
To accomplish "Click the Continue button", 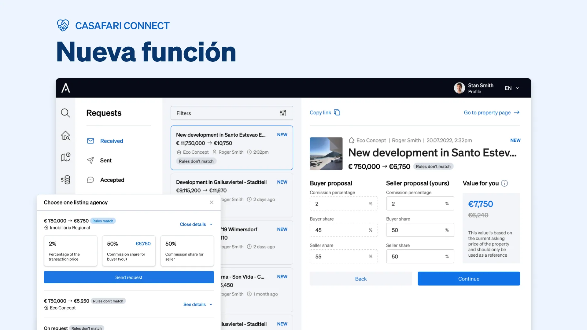I will pos(469,279).
